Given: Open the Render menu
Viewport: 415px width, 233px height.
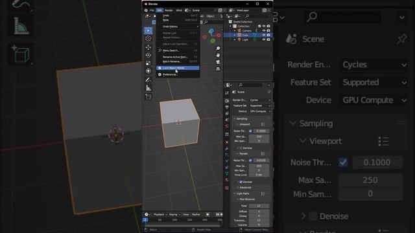Looking at the screenshot, I should (x=169, y=10).
